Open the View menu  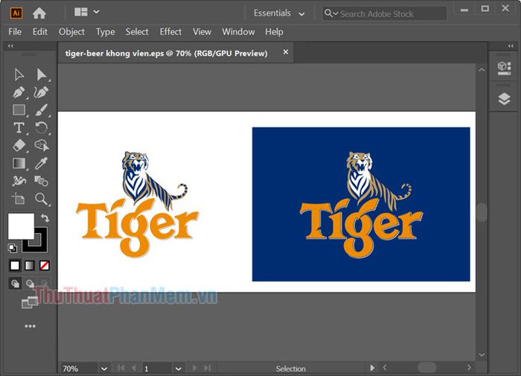pos(202,31)
